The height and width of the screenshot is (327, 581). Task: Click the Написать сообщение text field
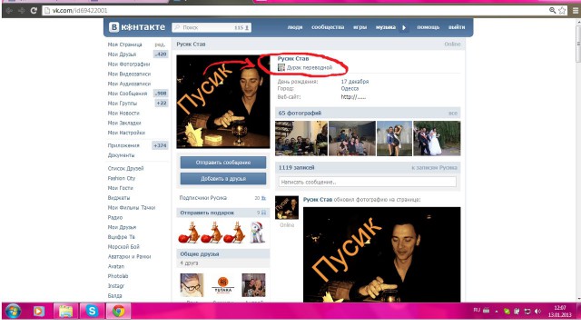367,182
